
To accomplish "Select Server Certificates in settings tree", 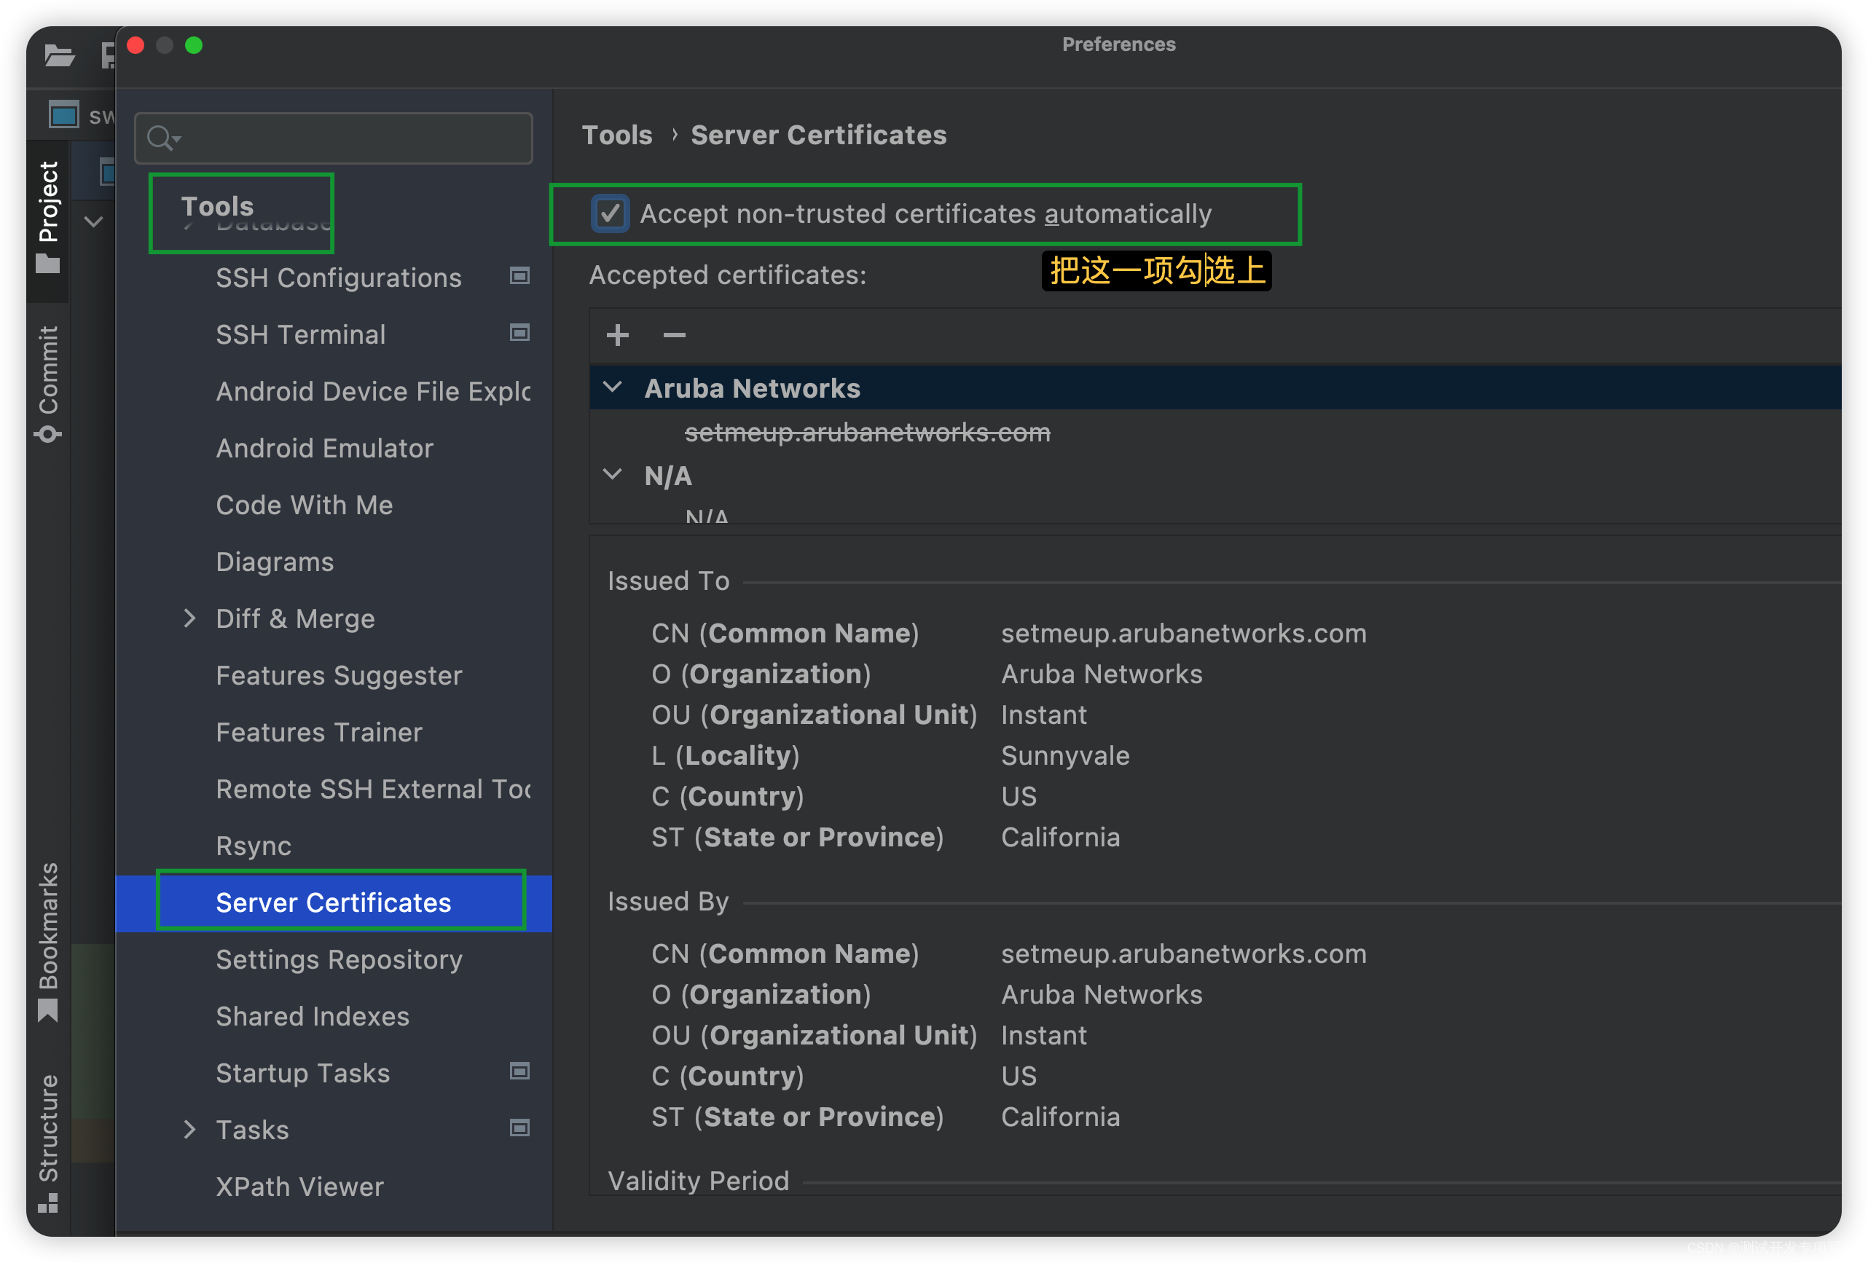I will pos(334,902).
